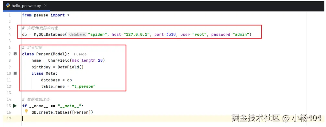
Task: Click the db.create_tables([Person]) call
Action: click(x=62, y=112)
